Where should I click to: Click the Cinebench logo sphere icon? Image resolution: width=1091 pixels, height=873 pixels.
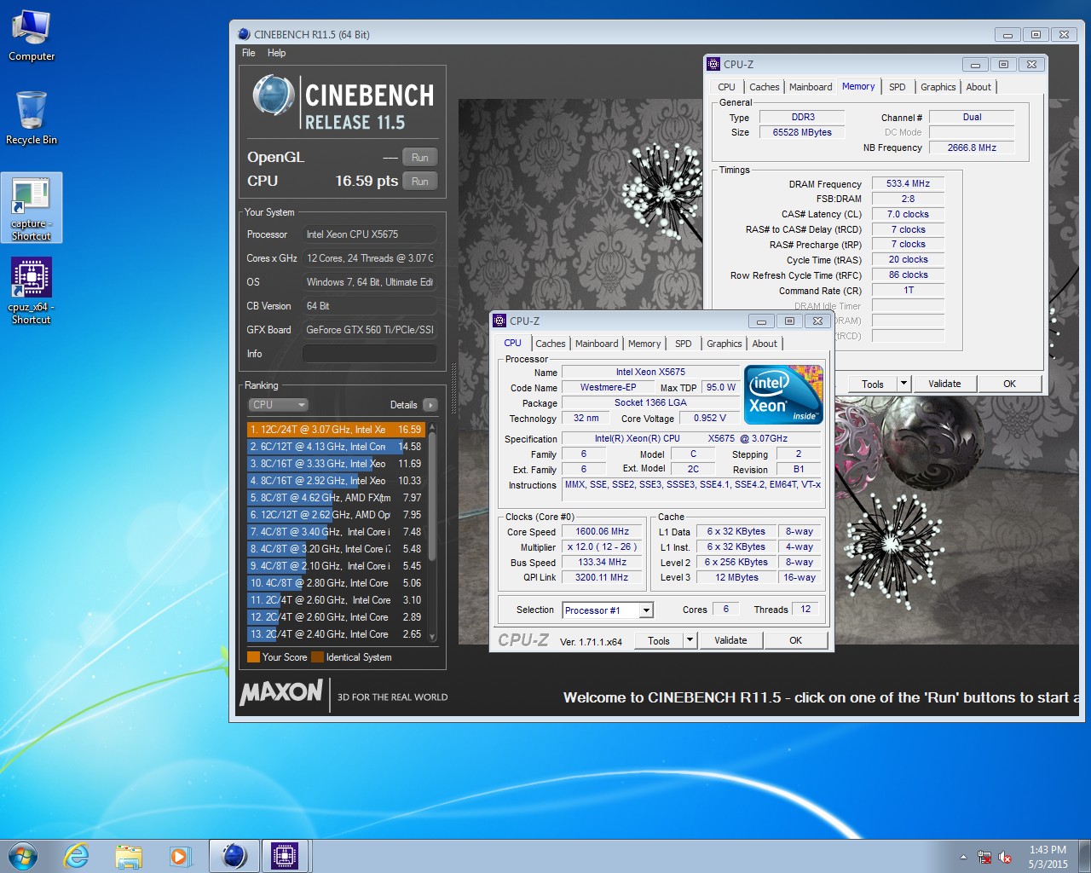274,95
